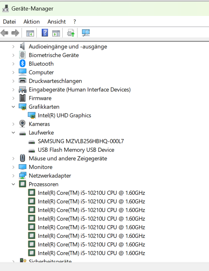This screenshot has width=209, height=271.
Task: Expand the Monitore node
Action: [13, 167]
